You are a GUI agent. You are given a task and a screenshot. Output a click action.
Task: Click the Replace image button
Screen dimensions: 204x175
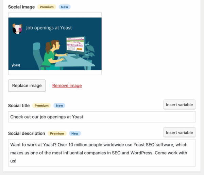pos(27,85)
